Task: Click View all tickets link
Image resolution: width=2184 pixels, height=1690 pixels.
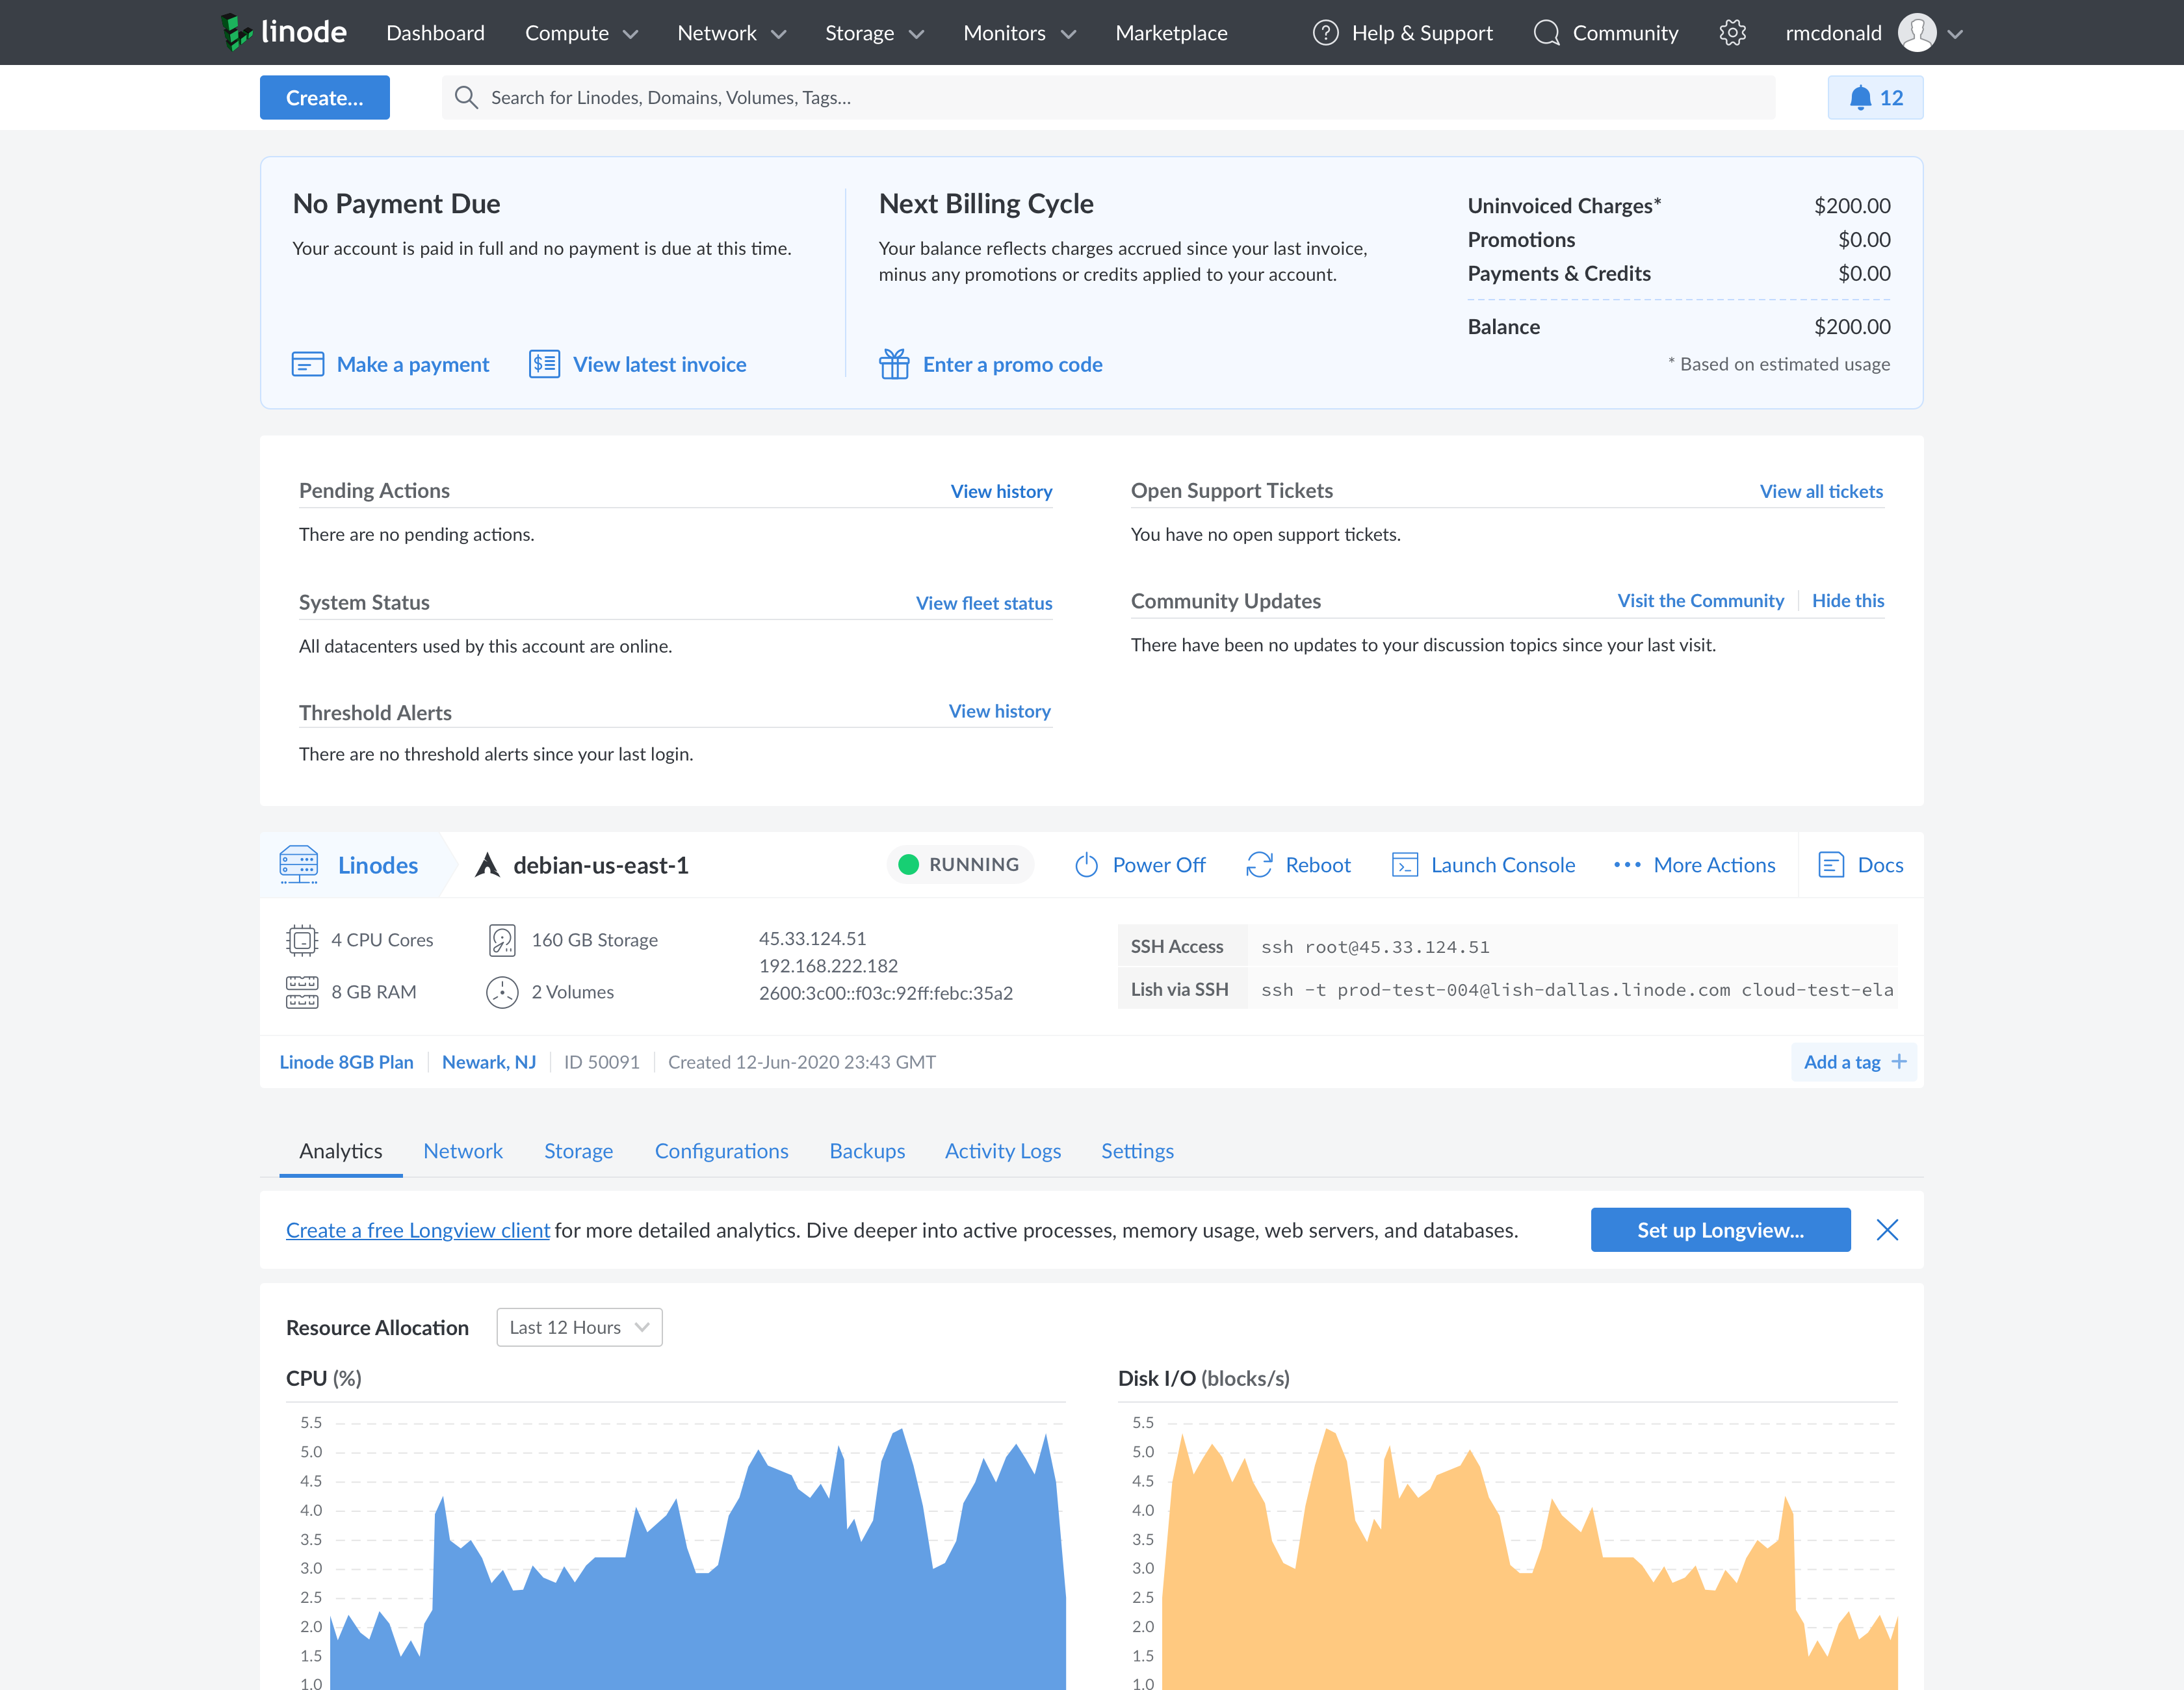Action: (1821, 491)
